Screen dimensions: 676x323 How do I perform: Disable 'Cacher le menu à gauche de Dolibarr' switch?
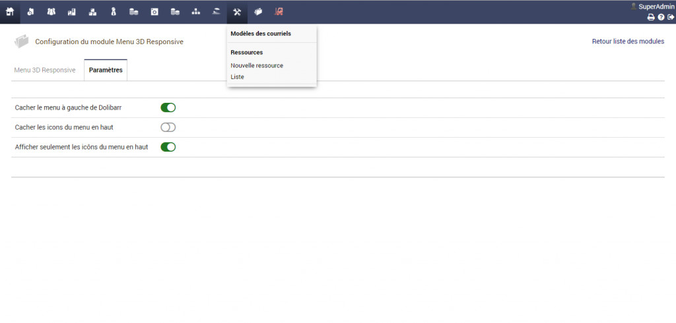168,107
